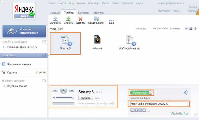Click the Создать папку folder icon
Screen dimensions: 199x120
(x=96, y=19)
